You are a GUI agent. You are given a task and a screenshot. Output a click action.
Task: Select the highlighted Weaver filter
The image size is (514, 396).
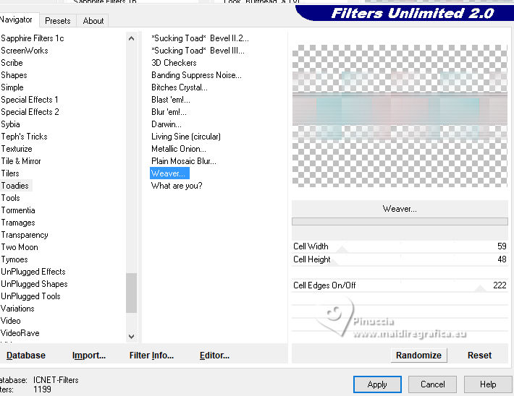[x=169, y=173]
